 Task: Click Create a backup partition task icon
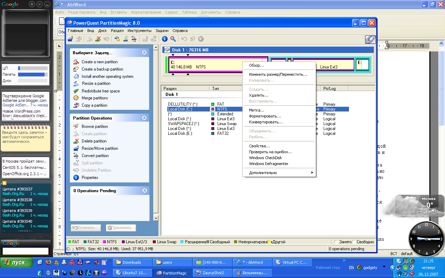pyautogui.click(x=76, y=69)
